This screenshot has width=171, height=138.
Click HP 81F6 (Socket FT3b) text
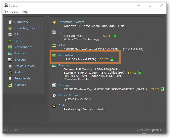tap(80, 59)
